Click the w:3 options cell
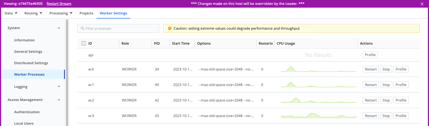429x126 pixels. pyautogui.click(x=226, y=116)
